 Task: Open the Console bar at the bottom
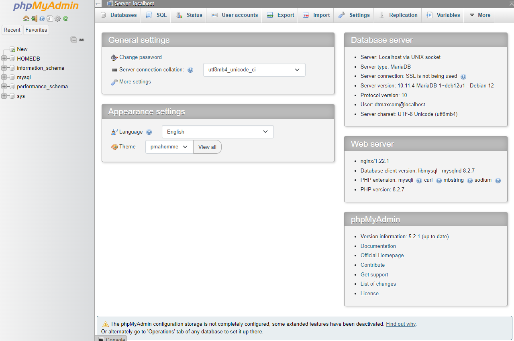pos(112,339)
